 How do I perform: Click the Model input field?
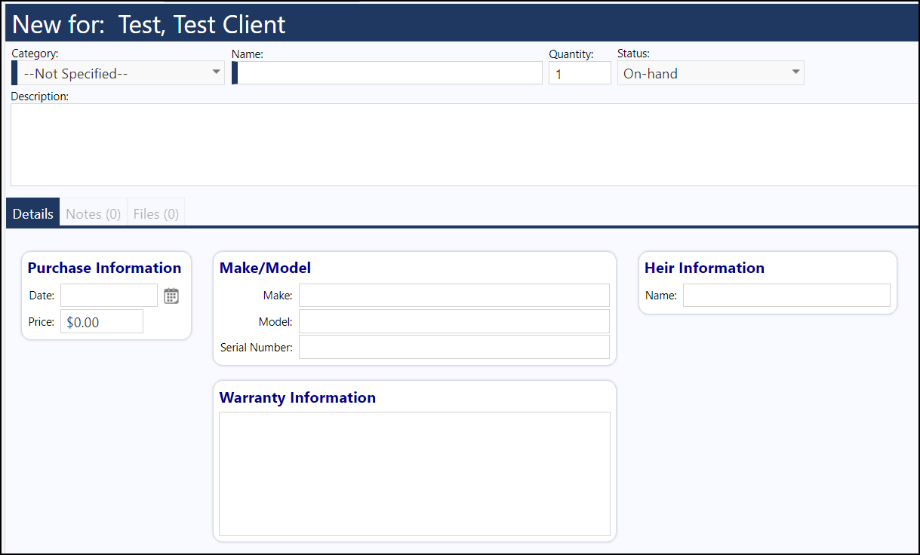(x=454, y=322)
